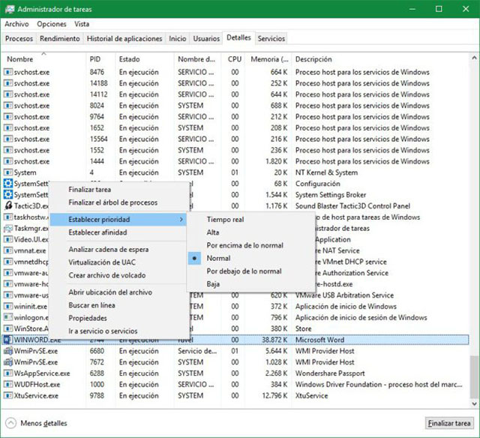Click the System process icon
This screenshot has width=480, height=438.
point(8,172)
